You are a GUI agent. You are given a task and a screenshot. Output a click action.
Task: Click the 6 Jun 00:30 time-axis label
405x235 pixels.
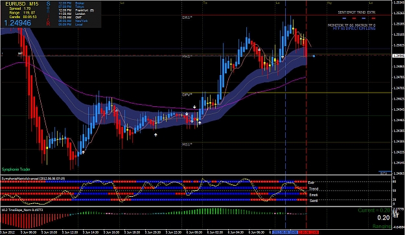pyautogui.click(x=194, y=232)
